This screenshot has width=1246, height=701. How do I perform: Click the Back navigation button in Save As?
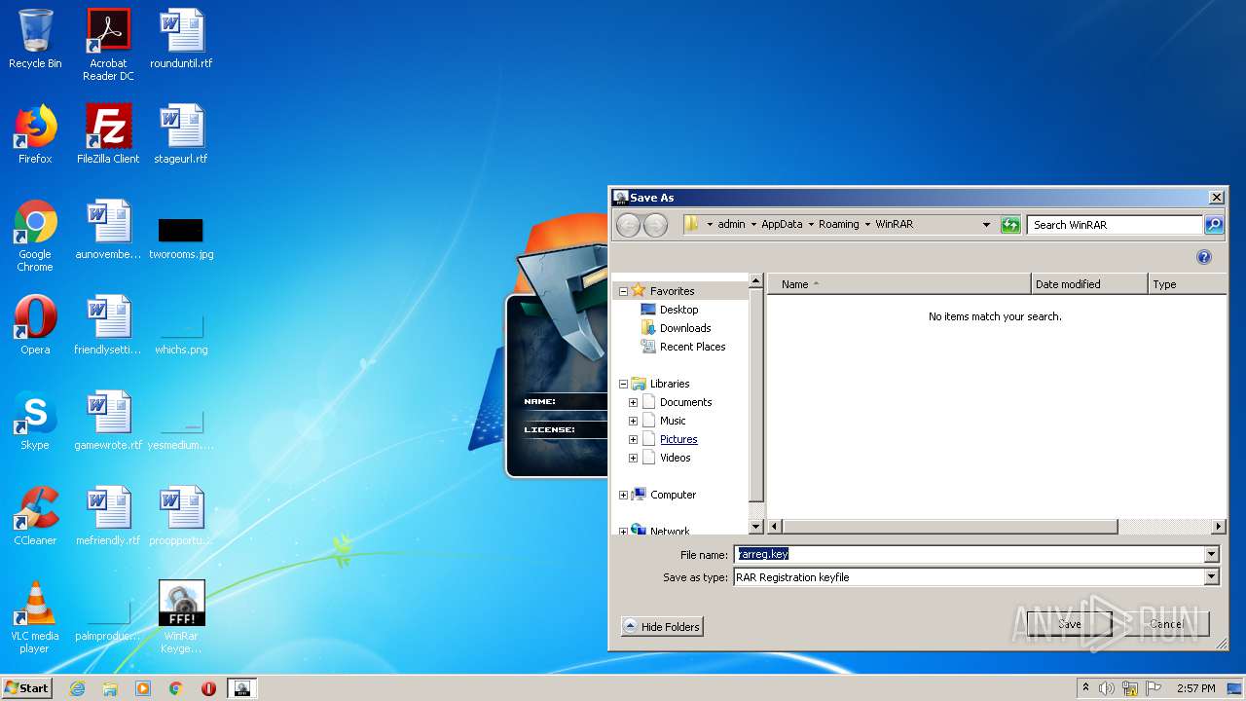coord(629,225)
